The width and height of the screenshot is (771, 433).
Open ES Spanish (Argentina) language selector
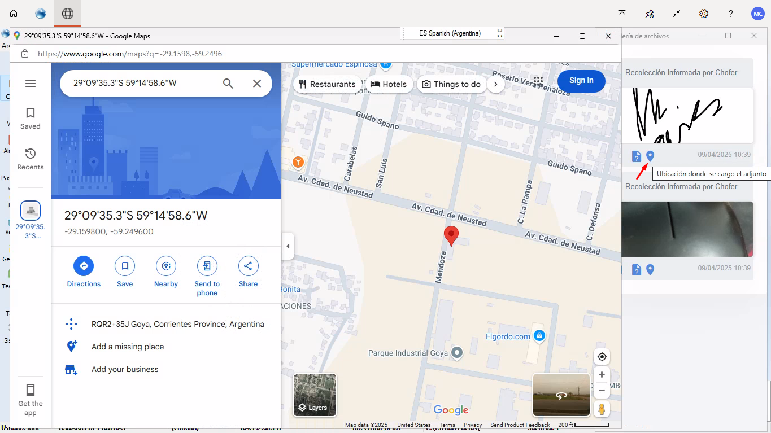click(x=450, y=33)
